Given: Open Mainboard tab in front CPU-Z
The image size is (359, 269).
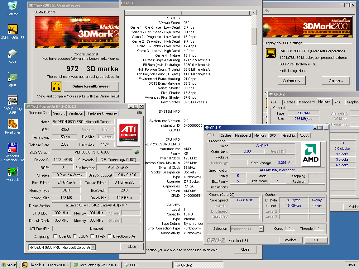Looking at the screenshot, I should pos(243,135).
